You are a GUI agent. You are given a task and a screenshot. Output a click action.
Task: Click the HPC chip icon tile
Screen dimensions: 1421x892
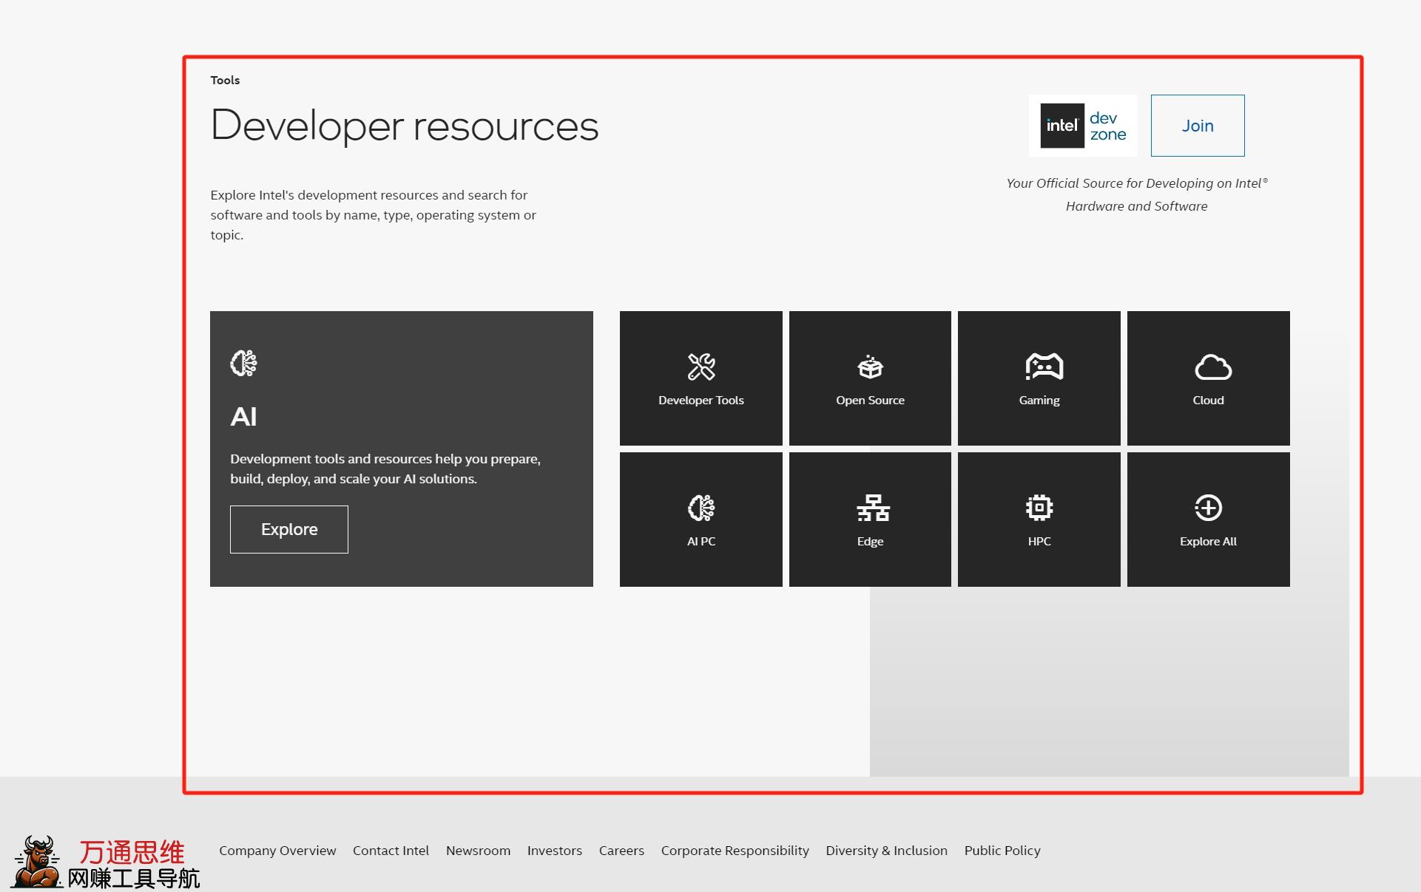pos(1039,519)
